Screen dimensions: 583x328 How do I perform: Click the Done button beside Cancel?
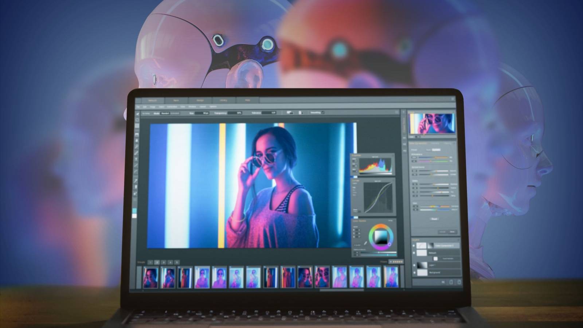pyautogui.click(x=452, y=232)
